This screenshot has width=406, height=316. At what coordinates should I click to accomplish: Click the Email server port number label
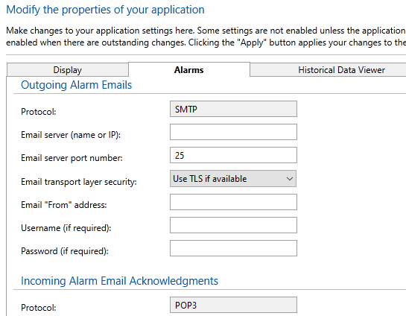click(x=72, y=158)
